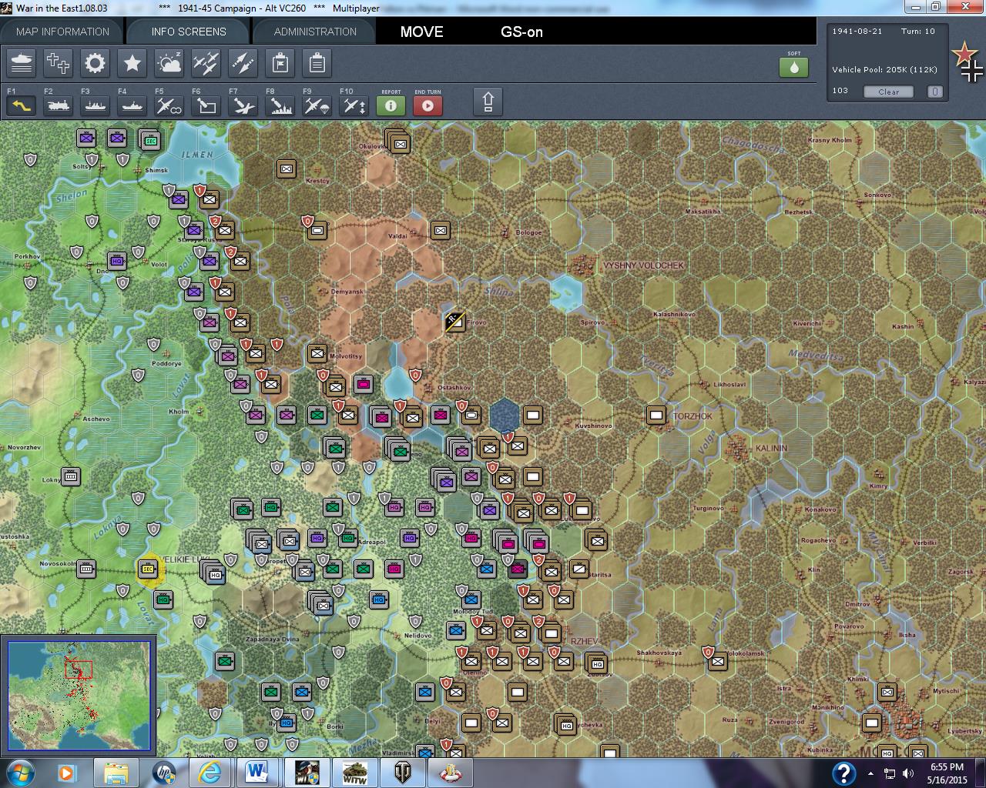Select the F8 strategic bombing icon
This screenshot has height=788, width=986.
tap(279, 105)
